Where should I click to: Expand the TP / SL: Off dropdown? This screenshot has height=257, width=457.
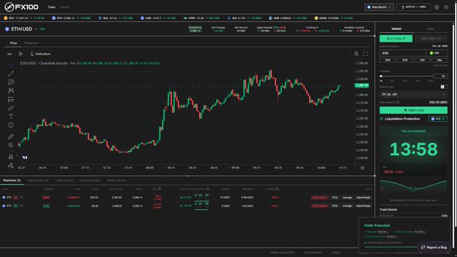coord(413,95)
